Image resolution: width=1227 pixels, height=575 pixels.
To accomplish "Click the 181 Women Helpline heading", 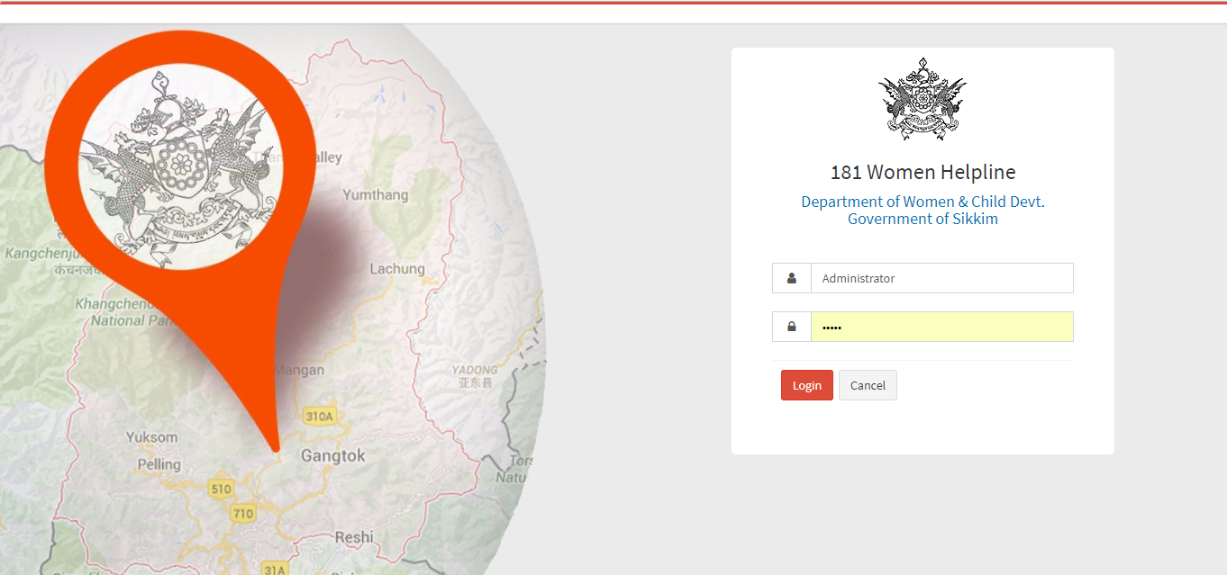I will click(x=923, y=172).
